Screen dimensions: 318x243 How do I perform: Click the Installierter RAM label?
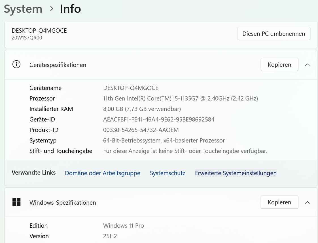click(51, 109)
